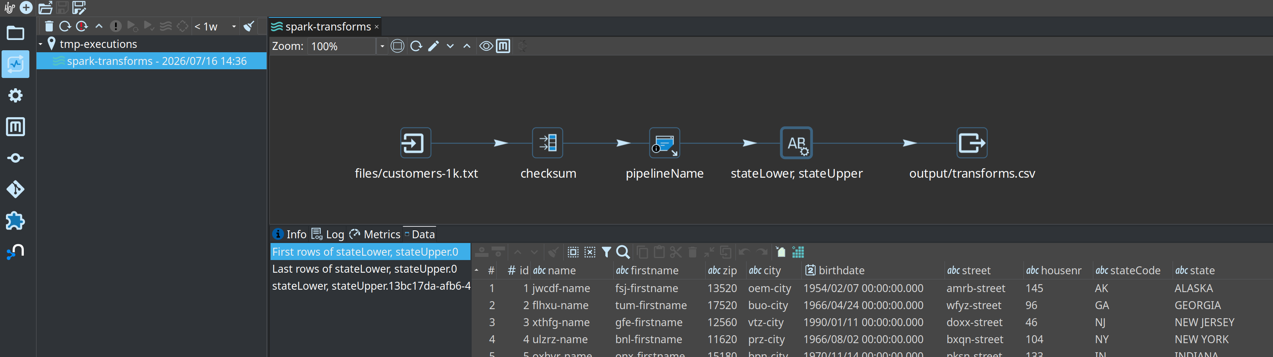1273x357 pixels.
Task: Open the Configuration gear perspective
Action: tap(15, 95)
